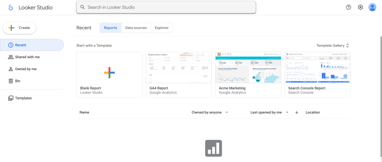
Task: Select the Reports tab
Action: tap(110, 28)
